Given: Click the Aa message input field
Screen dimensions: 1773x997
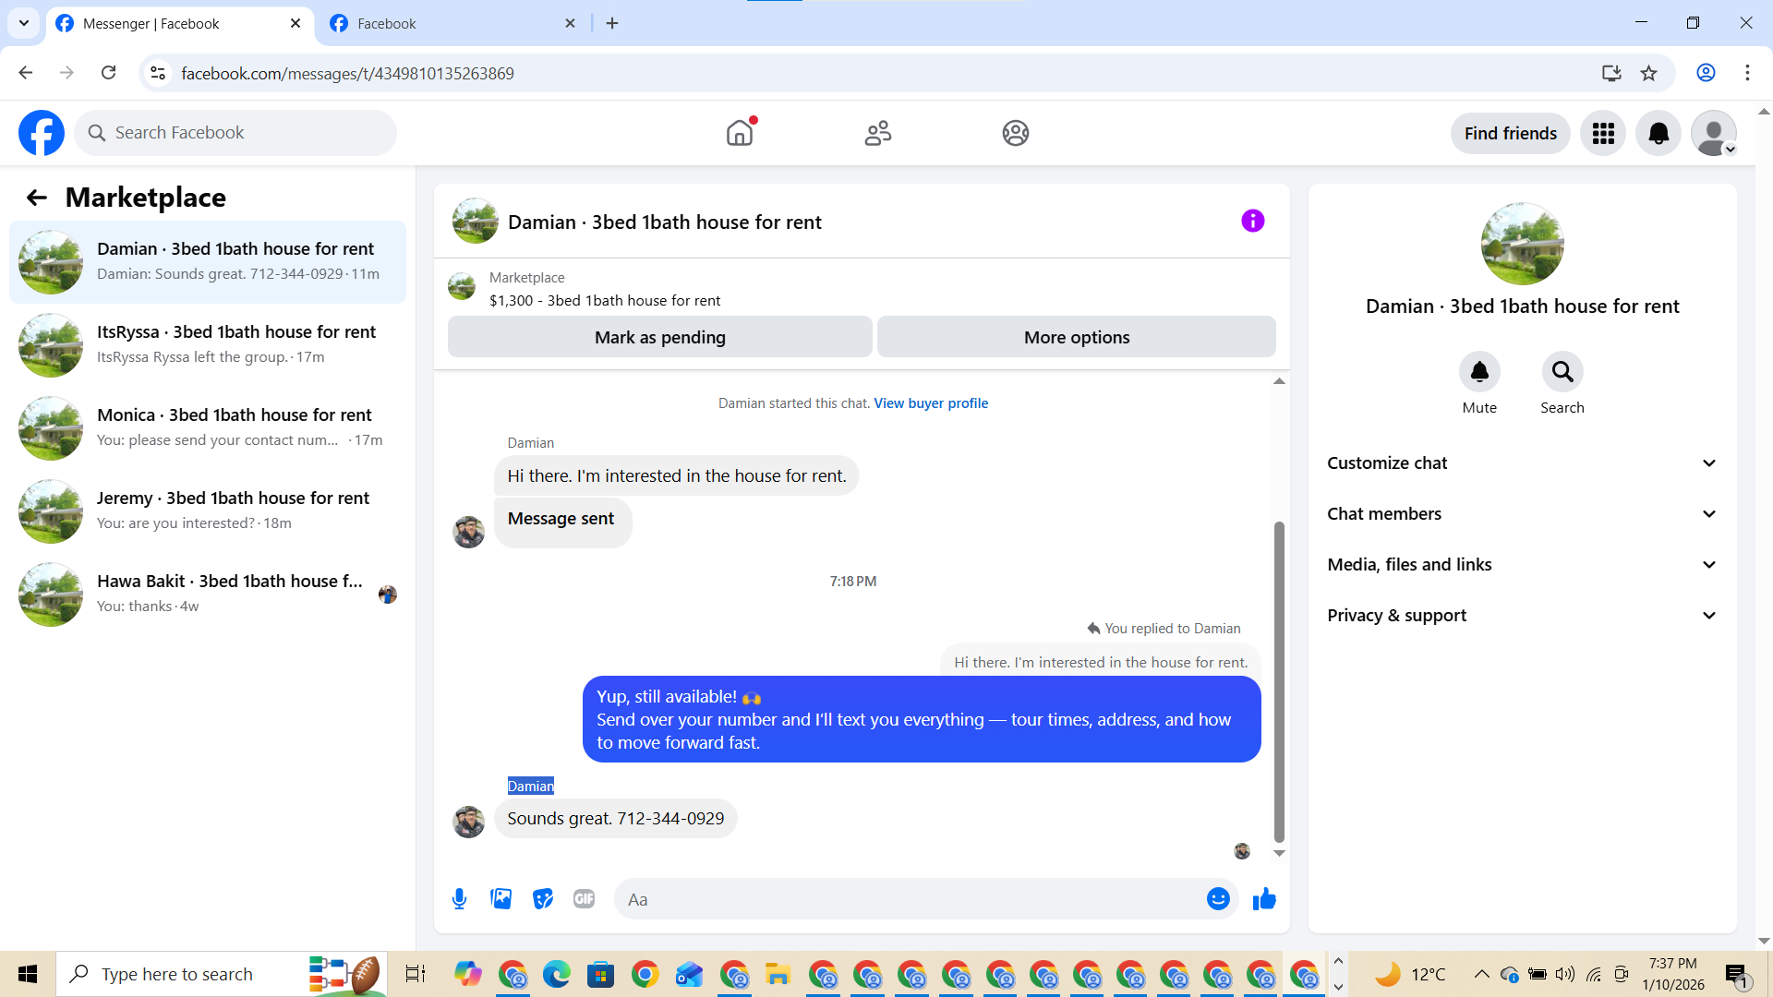Looking at the screenshot, I should click(x=910, y=899).
